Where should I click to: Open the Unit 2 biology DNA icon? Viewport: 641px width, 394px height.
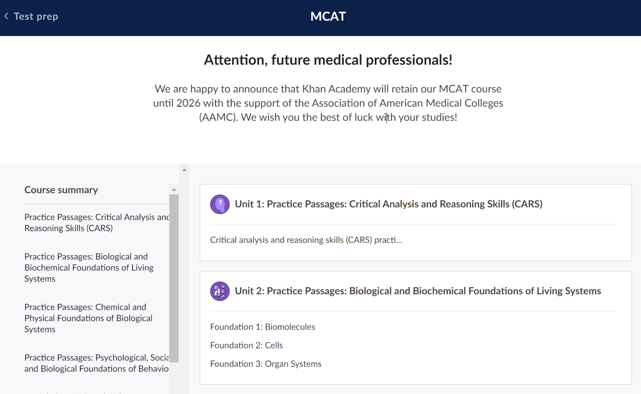coord(220,291)
